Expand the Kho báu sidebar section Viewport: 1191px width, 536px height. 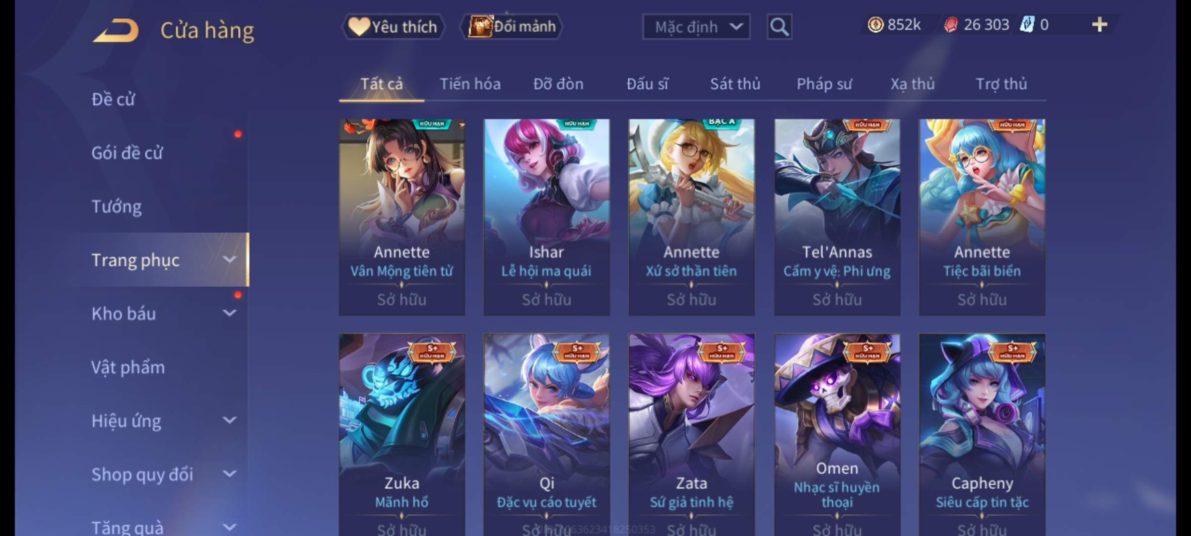point(229,313)
